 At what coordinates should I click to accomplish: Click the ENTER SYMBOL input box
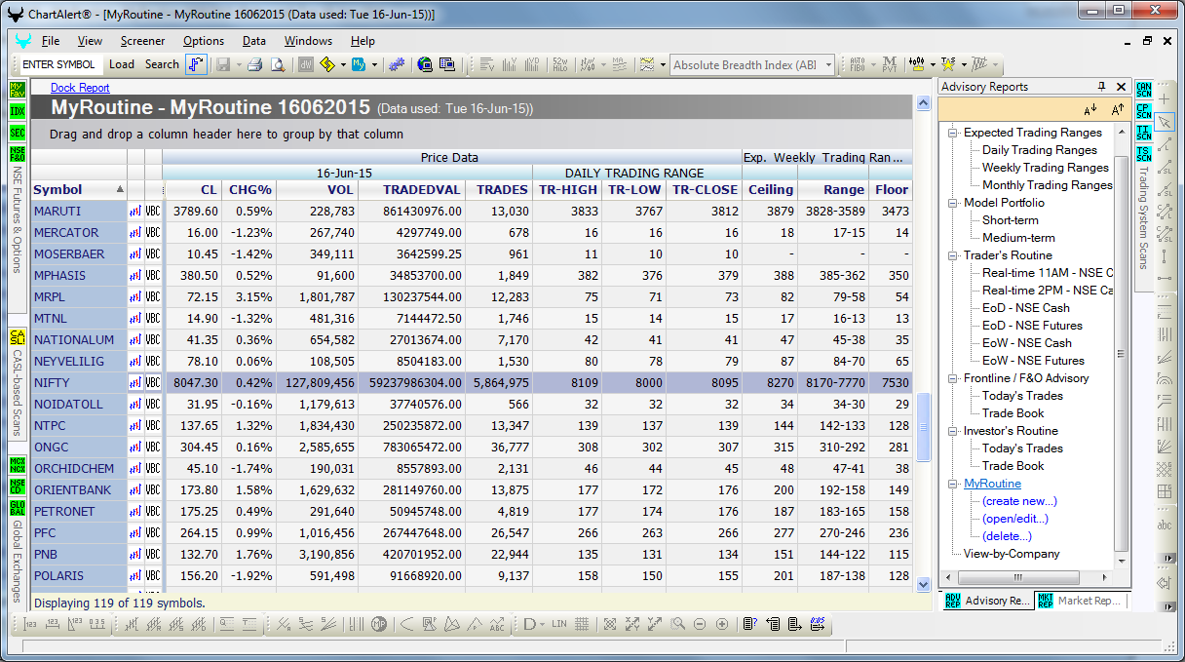point(59,64)
